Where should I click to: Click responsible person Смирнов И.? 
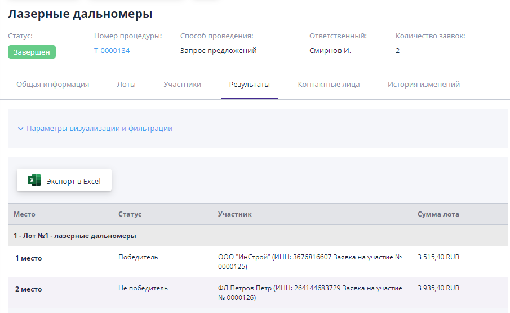[x=330, y=51]
